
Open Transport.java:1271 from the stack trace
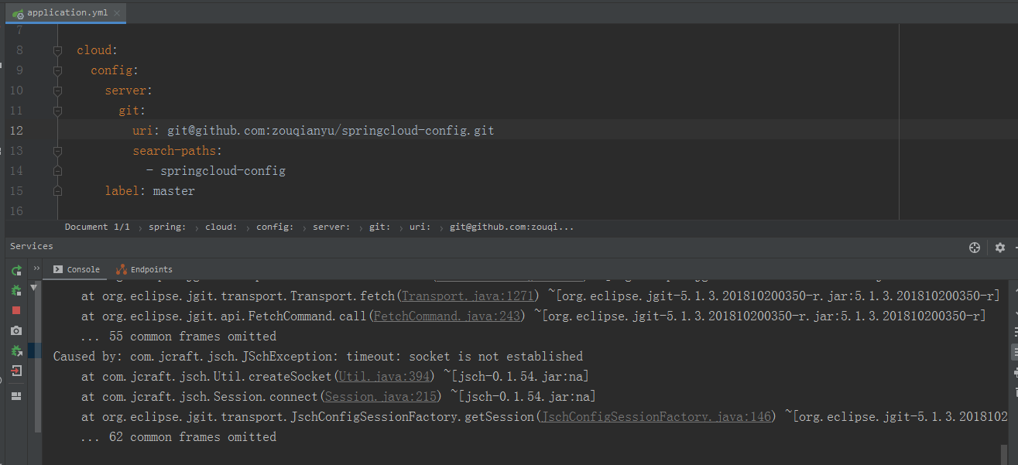point(468,295)
